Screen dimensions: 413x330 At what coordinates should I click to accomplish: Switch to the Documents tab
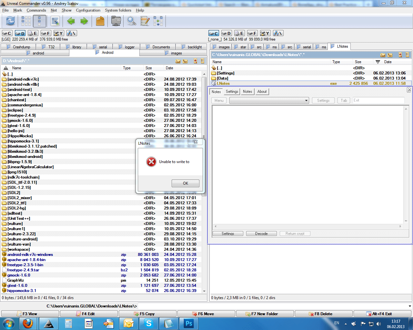click(158, 47)
